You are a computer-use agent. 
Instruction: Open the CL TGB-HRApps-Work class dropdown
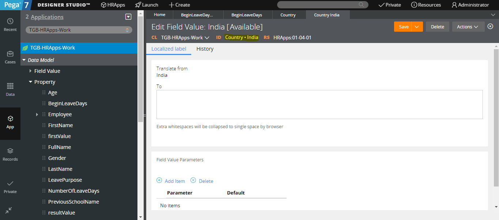pyautogui.click(x=185, y=38)
